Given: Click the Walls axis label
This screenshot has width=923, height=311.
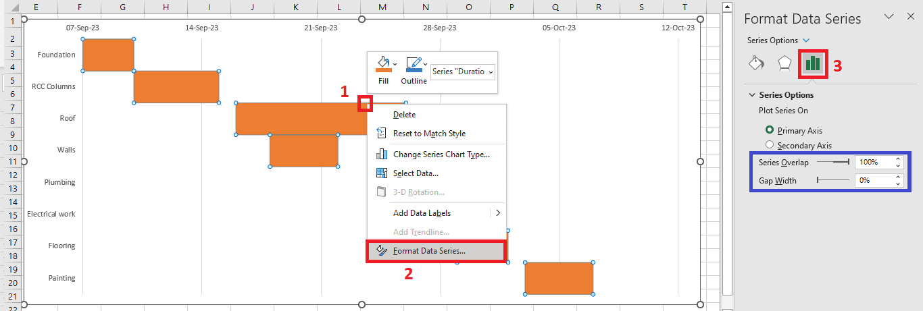Looking at the screenshot, I should pos(66,150).
